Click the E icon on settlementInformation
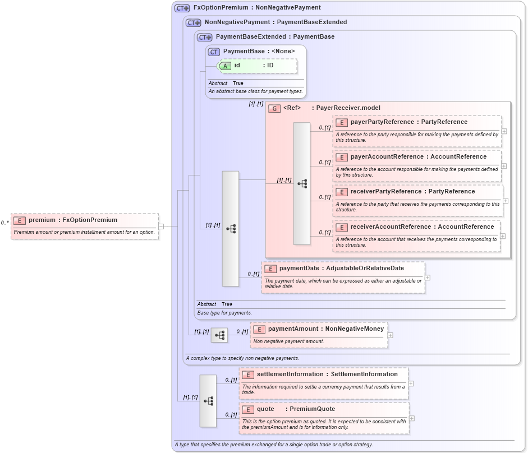The width and height of the screenshot is (528, 453). click(x=248, y=375)
